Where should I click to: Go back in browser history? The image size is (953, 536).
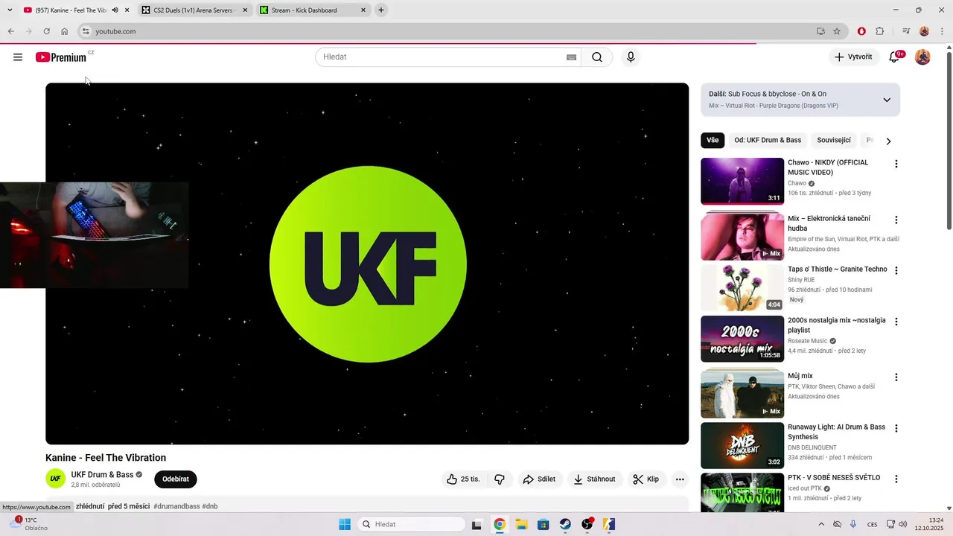10,31
